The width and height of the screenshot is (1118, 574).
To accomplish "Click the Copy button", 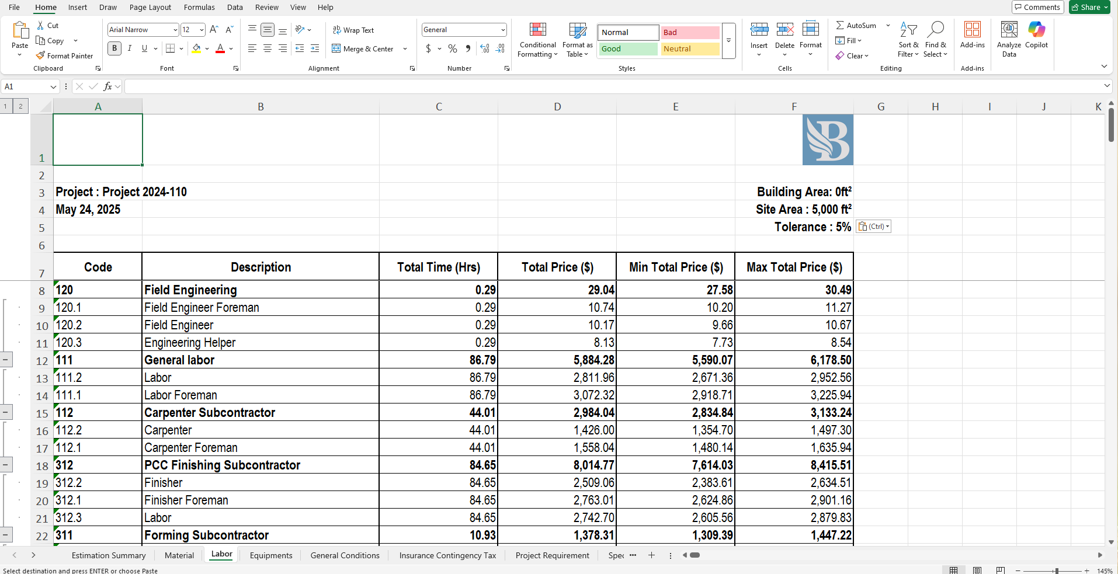I will 50,40.
